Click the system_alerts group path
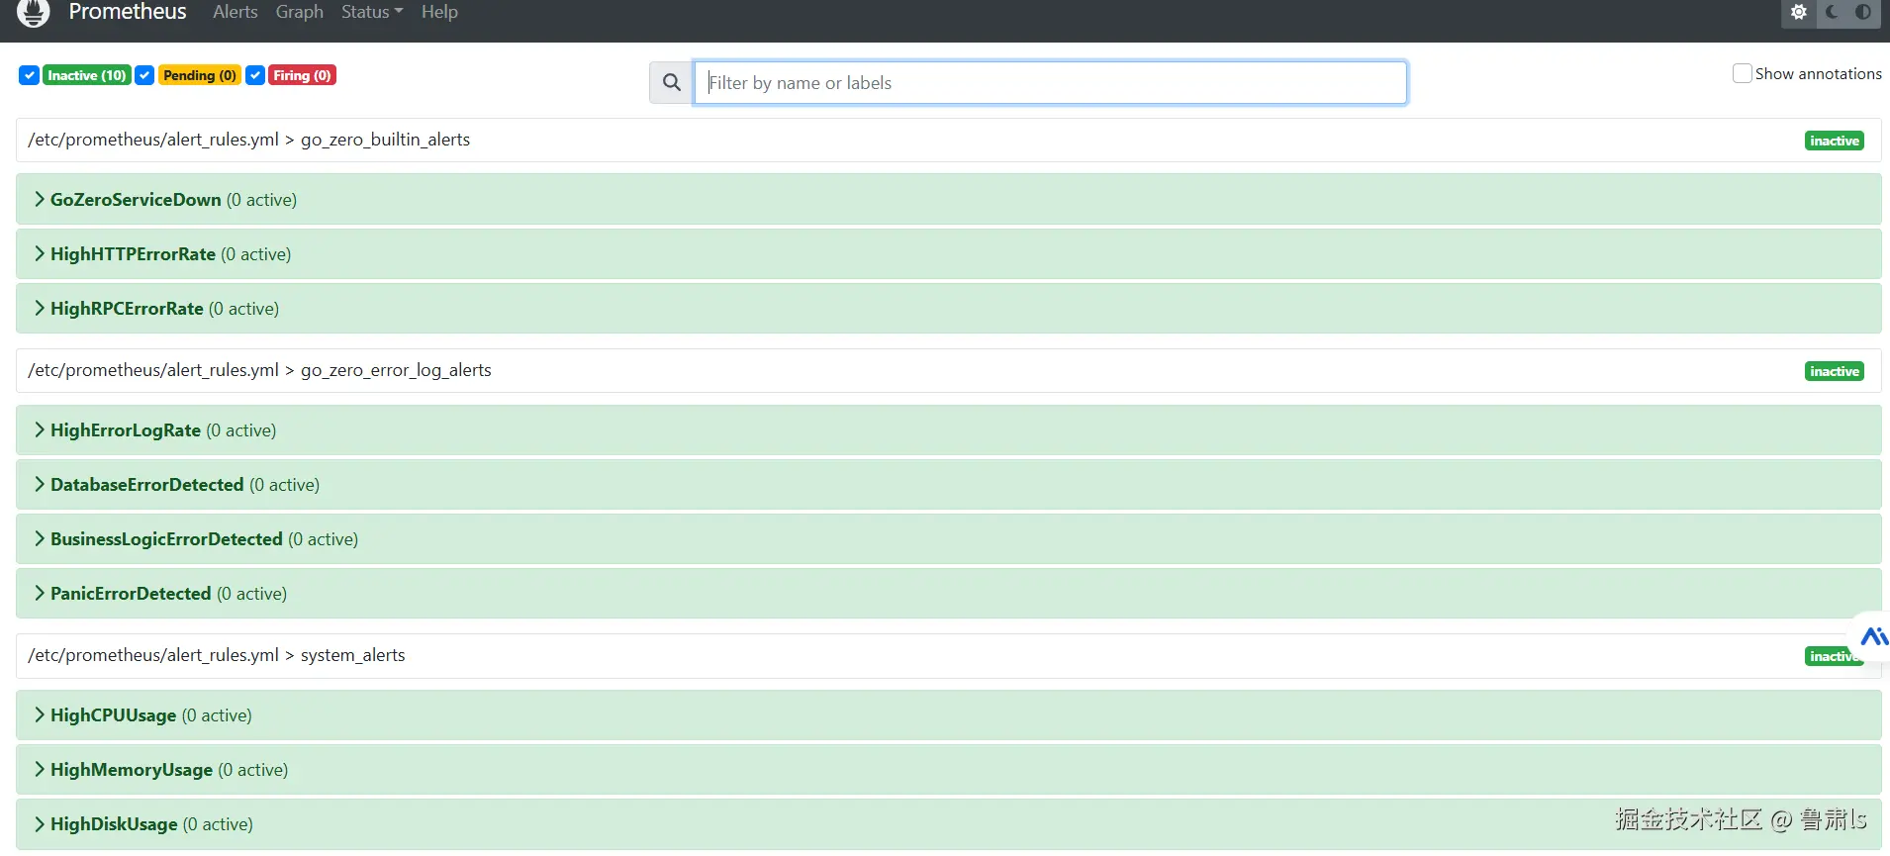 217,655
